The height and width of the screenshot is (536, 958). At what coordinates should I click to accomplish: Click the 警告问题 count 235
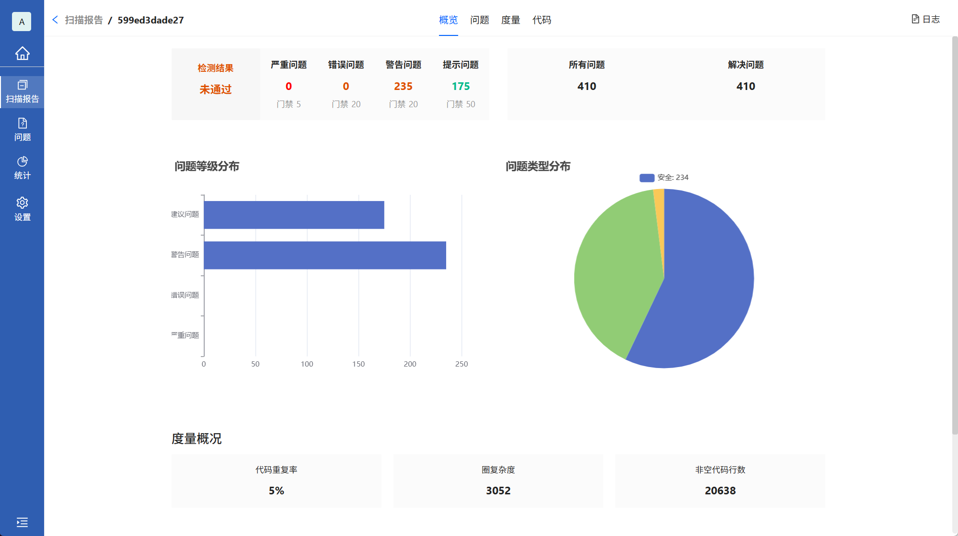pyautogui.click(x=403, y=86)
